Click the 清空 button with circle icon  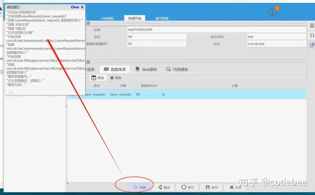[188, 187]
